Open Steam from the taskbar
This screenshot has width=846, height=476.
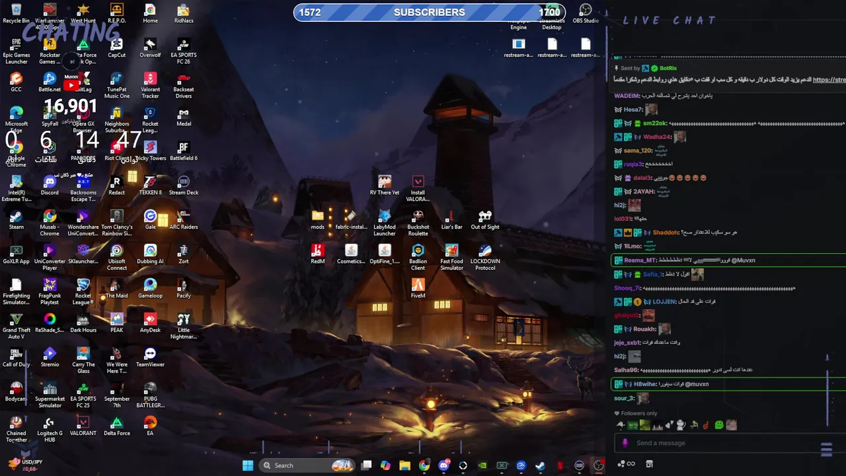[x=540, y=465]
